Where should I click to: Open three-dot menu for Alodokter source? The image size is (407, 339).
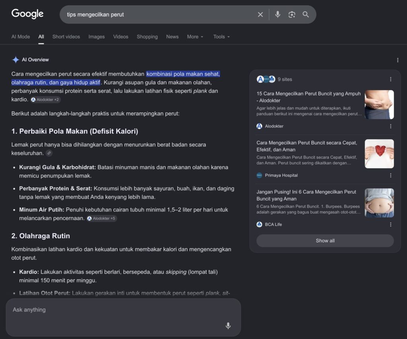tap(390, 126)
